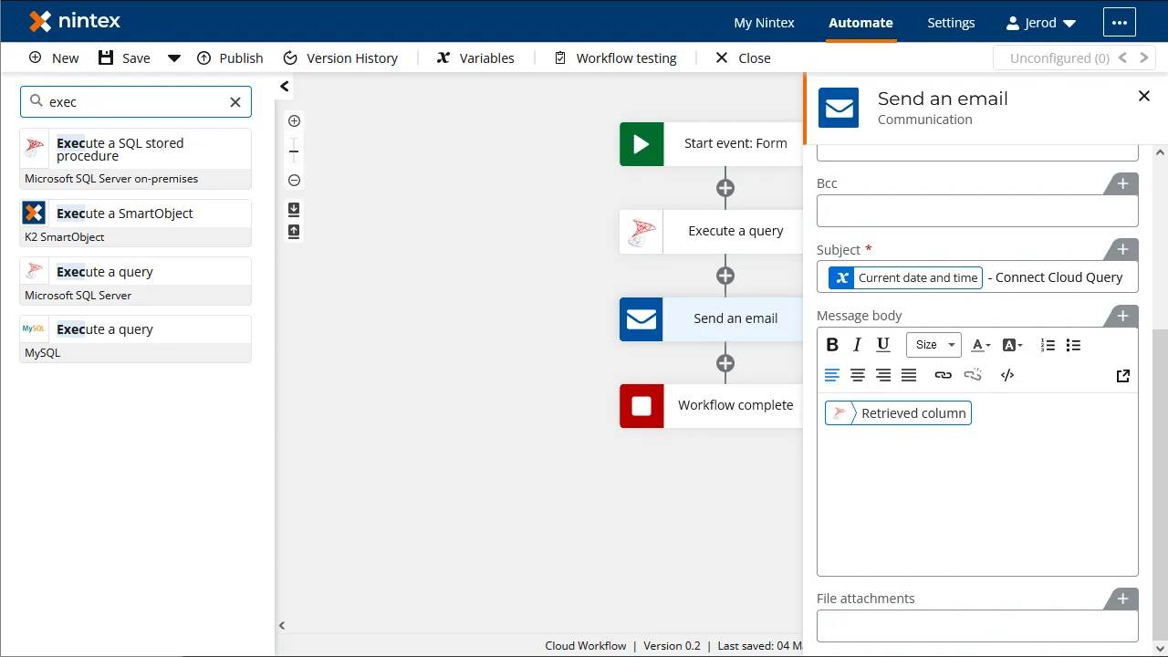Image resolution: width=1168 pixels, height=657 pixels.
Task: Insert a hyperlink in the message body
Action: 943,374
